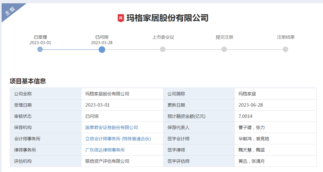
Task: Click the 2023-03-28 date under 已问询
Action: coord(102,43)
